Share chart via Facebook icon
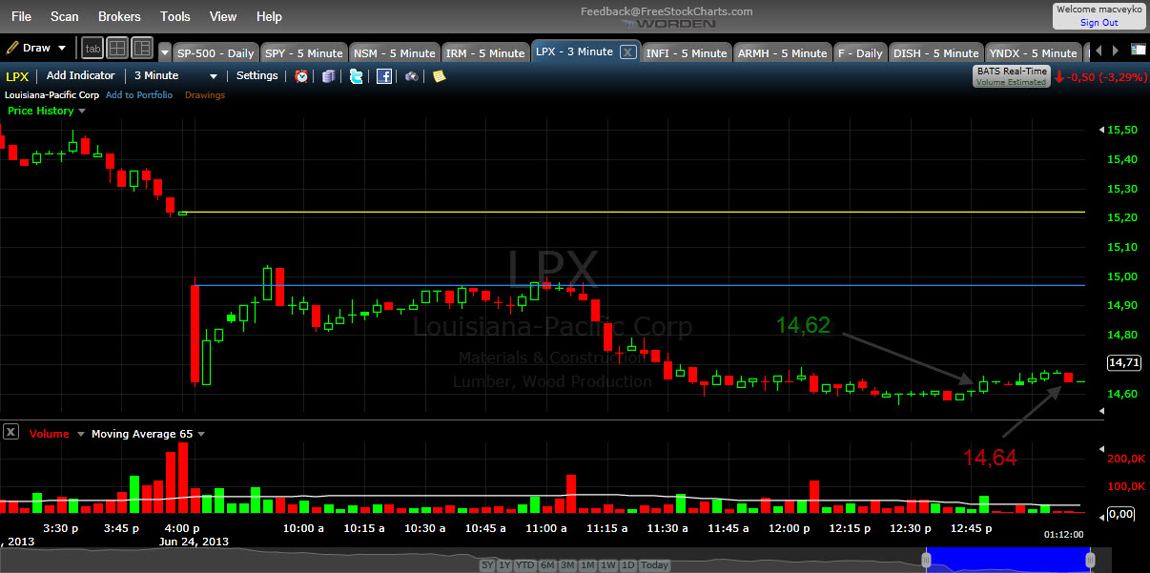 coord(383,76)
